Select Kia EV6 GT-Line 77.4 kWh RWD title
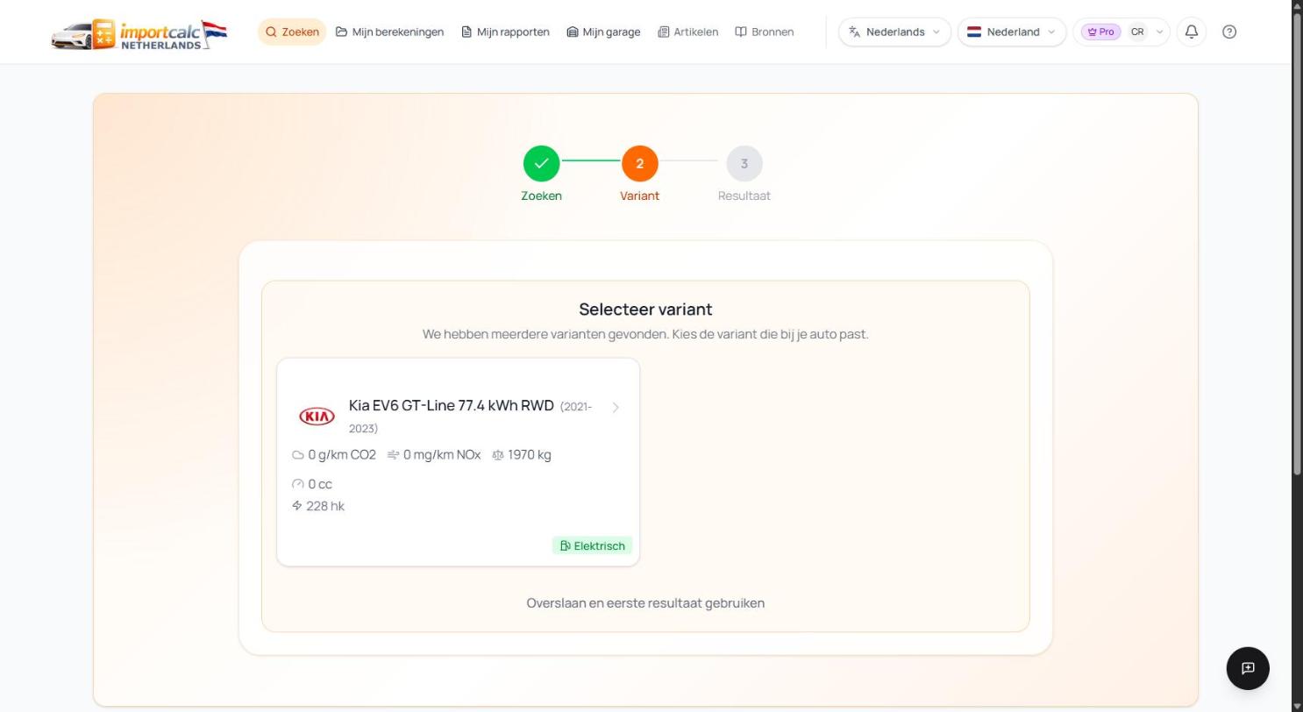 452,405
